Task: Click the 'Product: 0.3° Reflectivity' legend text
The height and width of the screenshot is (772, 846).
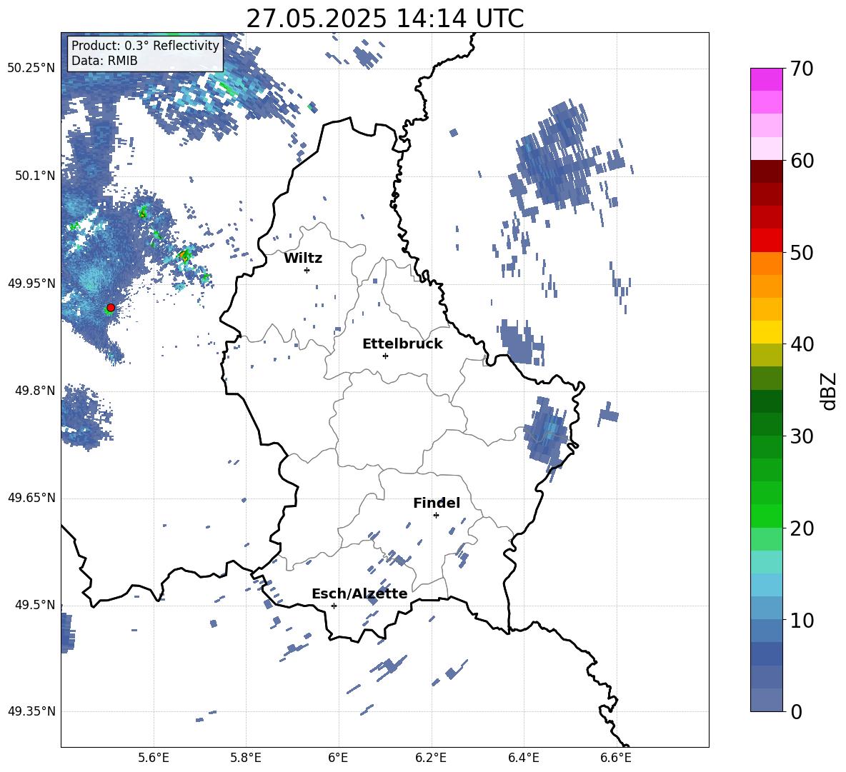Action: pyautogui.click(x=145, y=46)
